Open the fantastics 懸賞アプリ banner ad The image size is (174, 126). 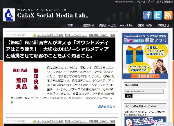[145, 56]
